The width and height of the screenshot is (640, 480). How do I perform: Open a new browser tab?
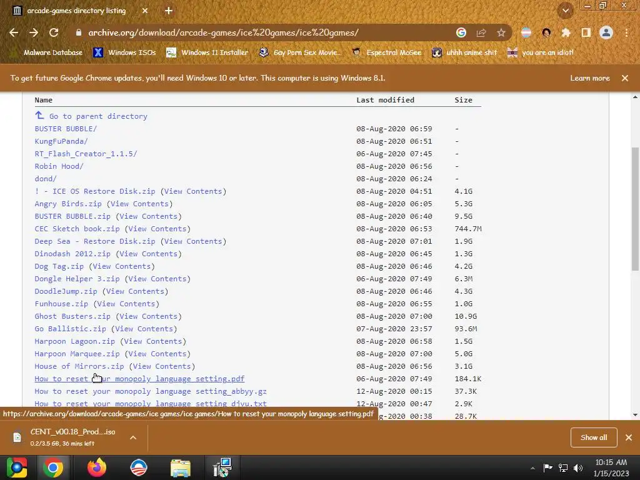[169, 11]
